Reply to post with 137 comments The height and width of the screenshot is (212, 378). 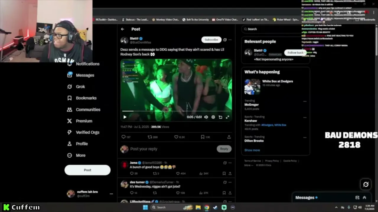click(x=126, y=137)
